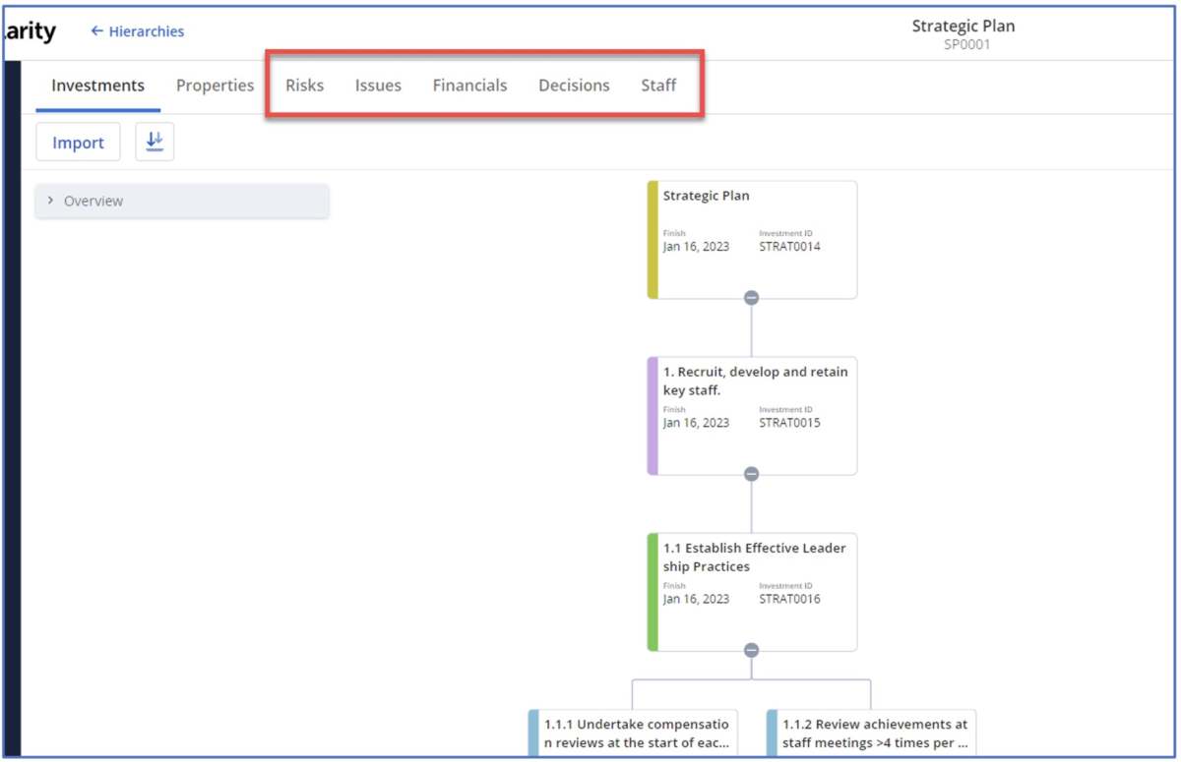Select the card '1.1.1 Undertake compensation reviews'
The image size is (1181, 762).
[635, 733]
